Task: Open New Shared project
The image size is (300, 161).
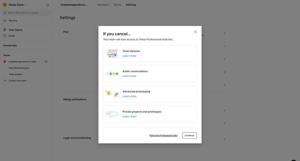Action: coord(19,68)
